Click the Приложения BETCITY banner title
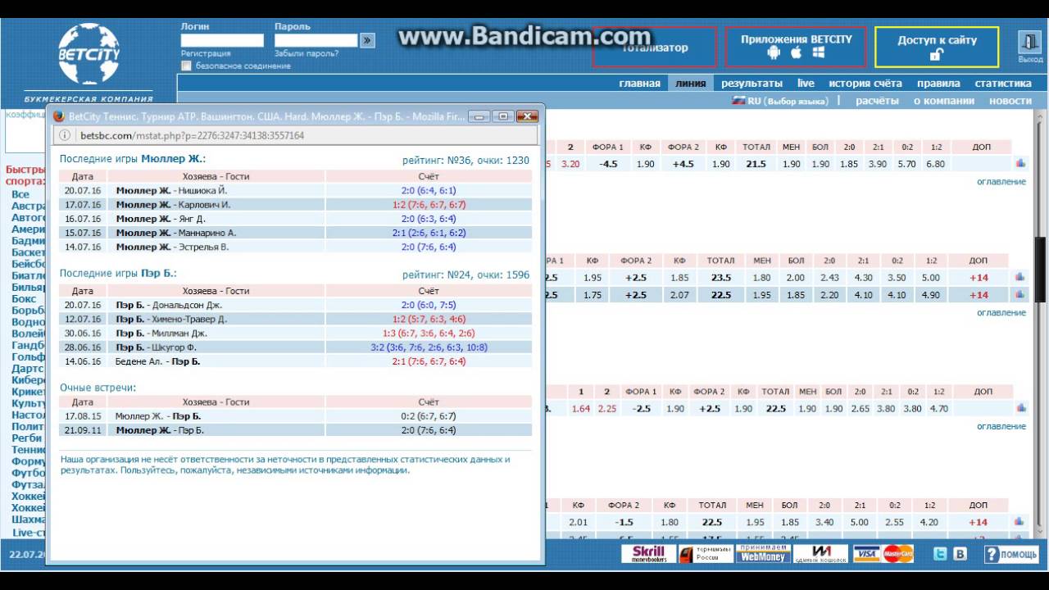Screen dimensions: 1049x590 click(x=796, y=39)
